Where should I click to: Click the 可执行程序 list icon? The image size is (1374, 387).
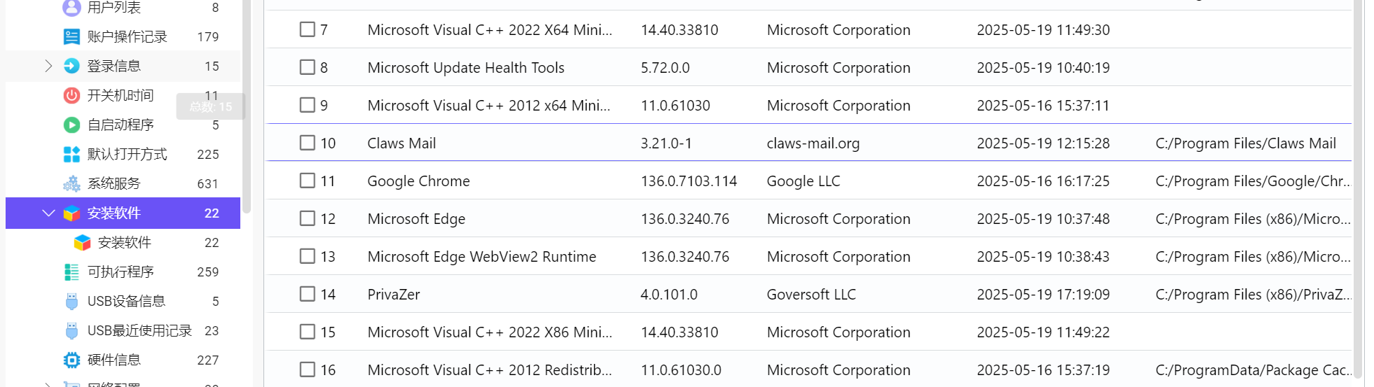tap(71, 272)
